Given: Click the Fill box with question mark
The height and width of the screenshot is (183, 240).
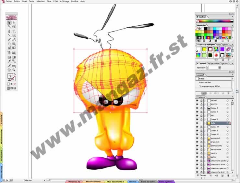Looking at the screenshot, I should tap(10, 76).
